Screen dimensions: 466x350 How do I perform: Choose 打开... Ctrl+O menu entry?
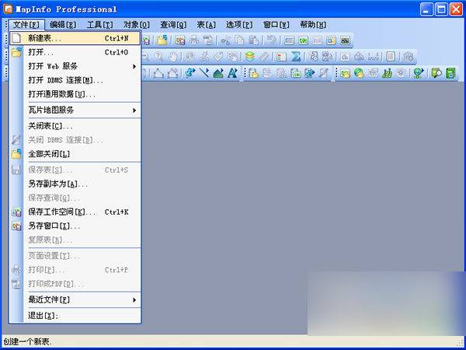click(x=75, y=52)
